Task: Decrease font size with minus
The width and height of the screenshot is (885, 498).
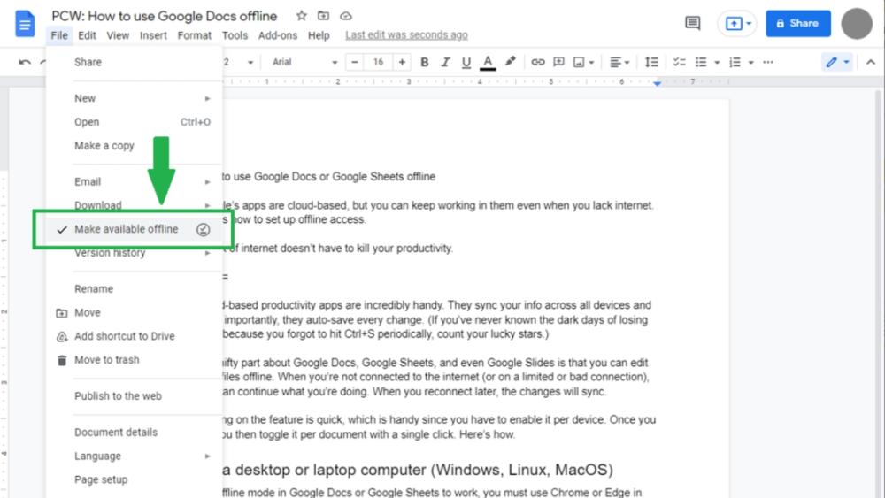Action: click(x=355, y=62)
